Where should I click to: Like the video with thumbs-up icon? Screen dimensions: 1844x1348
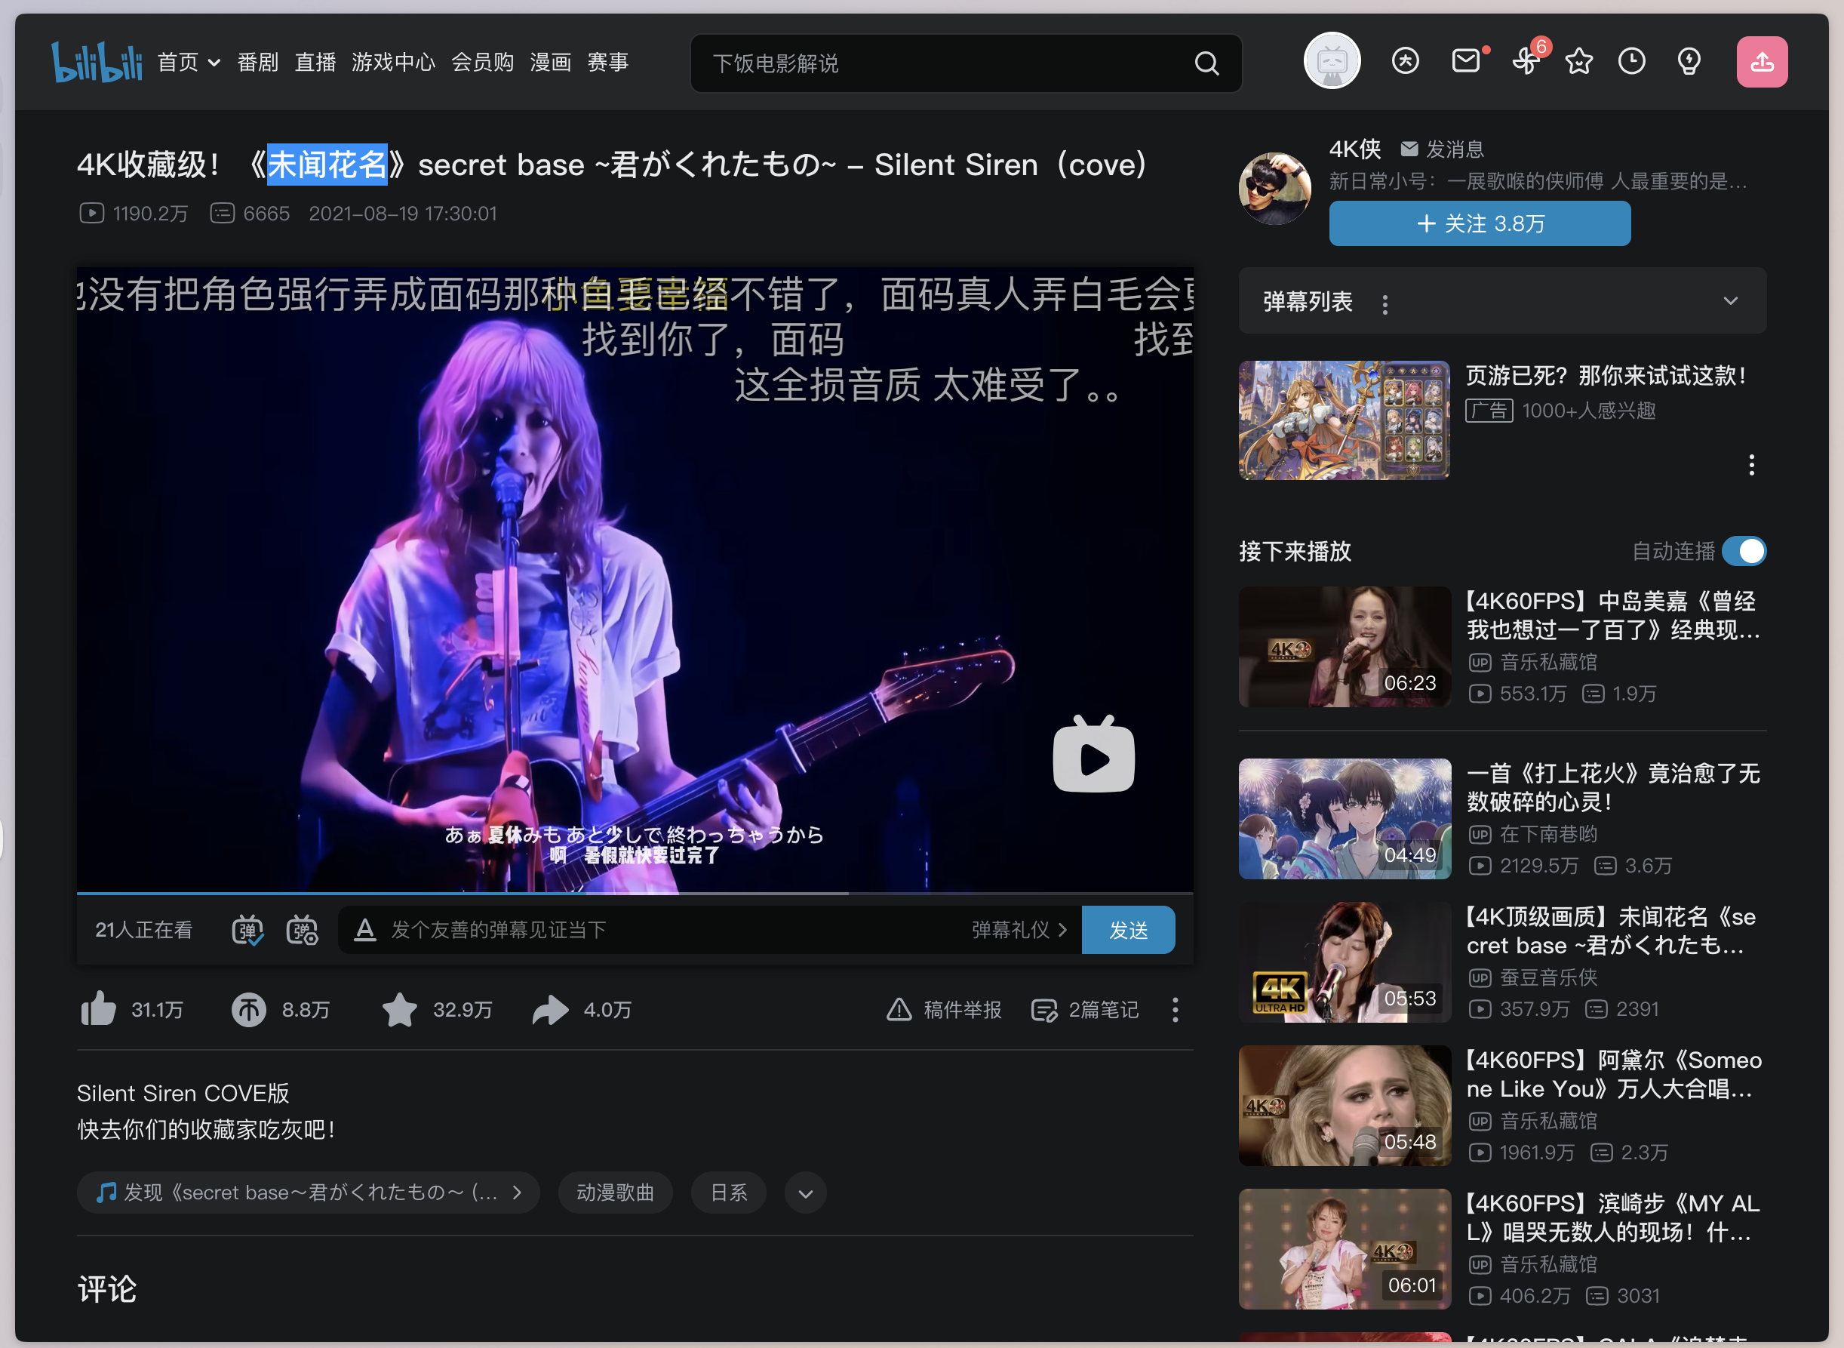pos(99,1009)
